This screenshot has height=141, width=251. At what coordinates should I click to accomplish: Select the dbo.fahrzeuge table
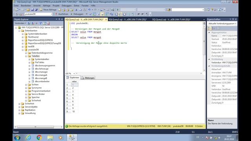(42, 69)
